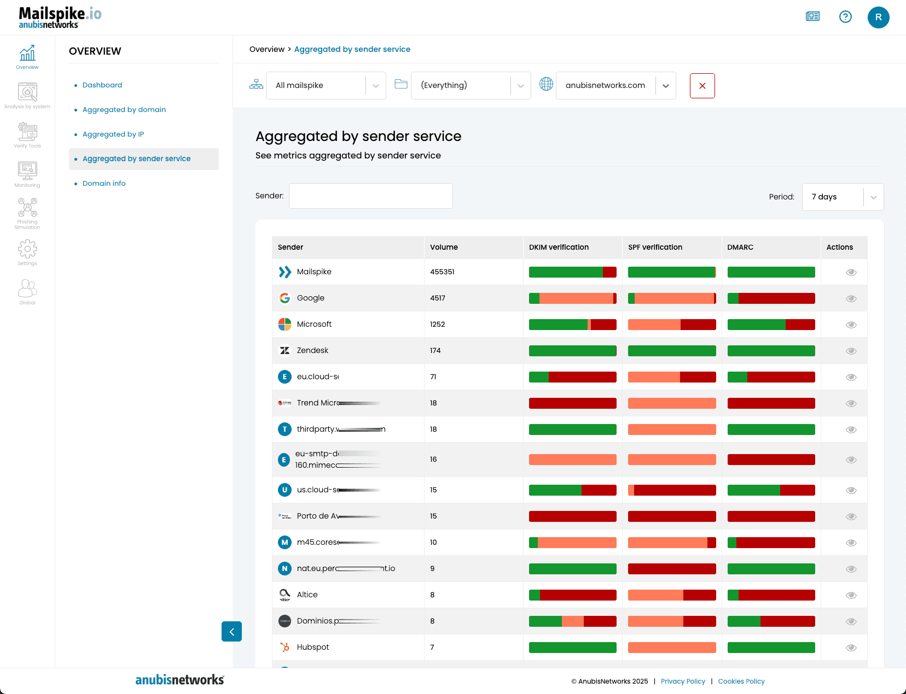Open the Cookies Policy link
Image resolution: width=906 pixels, height=694 pixels.
pos(741,681)
